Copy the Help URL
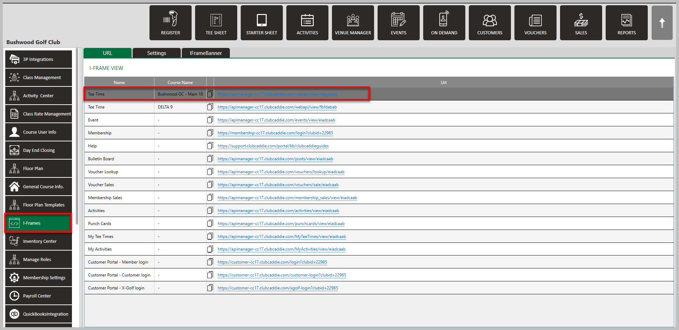679x330 pixels. click(x=210, y=146)
